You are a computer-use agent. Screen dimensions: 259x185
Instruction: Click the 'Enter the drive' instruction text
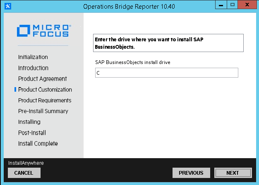(x=149, y=43)
